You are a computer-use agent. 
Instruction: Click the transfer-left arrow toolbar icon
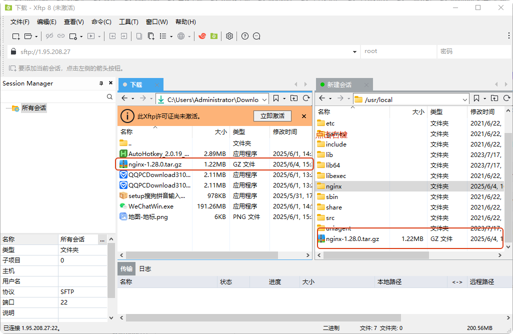(112, 36)
